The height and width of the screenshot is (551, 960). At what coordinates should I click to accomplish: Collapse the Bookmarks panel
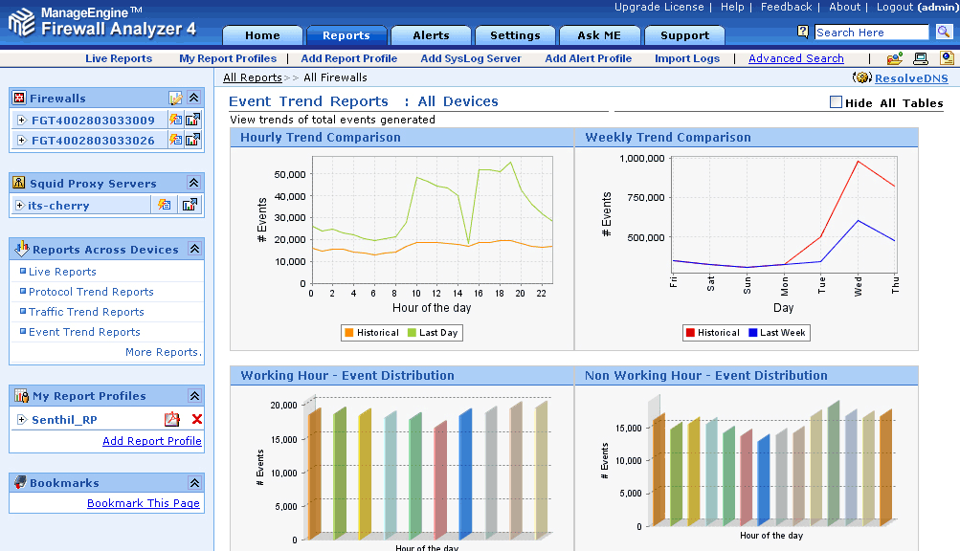193,482
